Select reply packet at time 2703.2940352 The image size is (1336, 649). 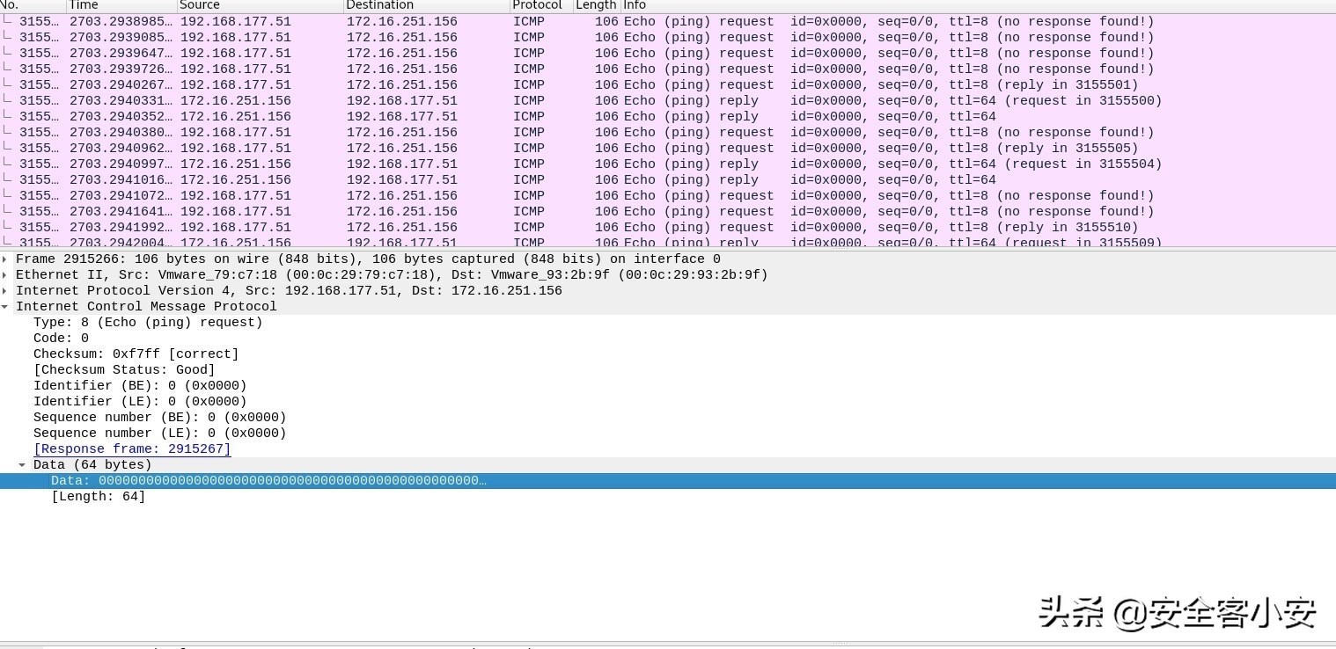(x=668, y=117)
